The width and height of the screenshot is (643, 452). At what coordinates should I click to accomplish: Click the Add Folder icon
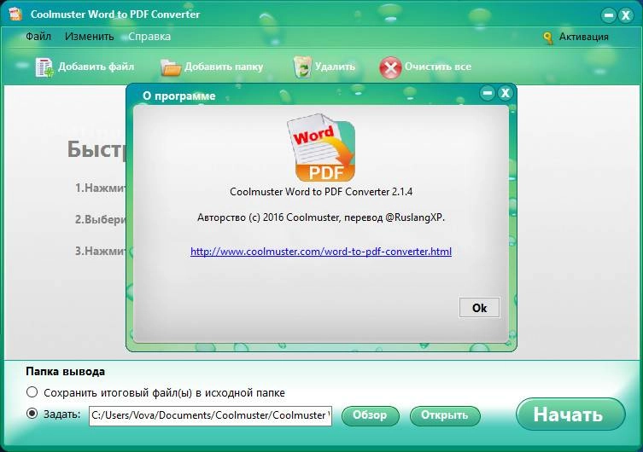pos(171,67)
